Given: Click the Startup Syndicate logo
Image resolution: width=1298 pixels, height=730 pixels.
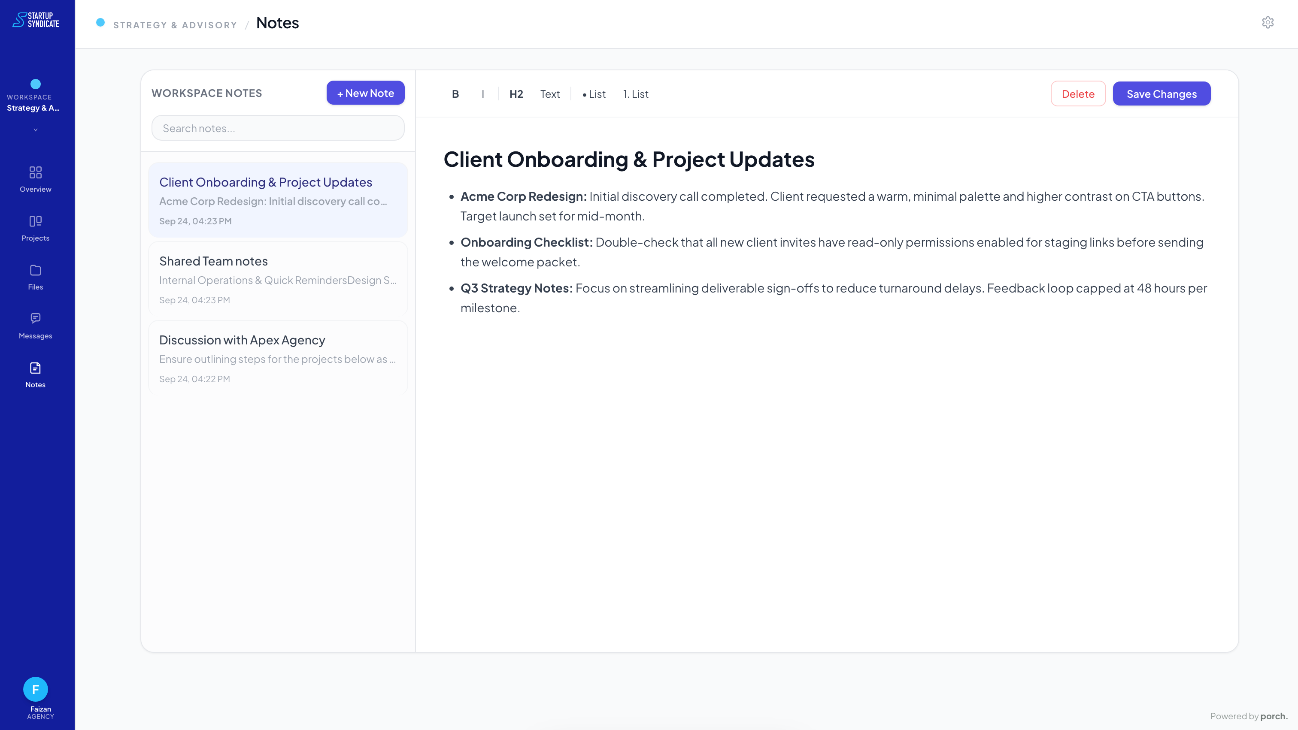Looking at the screenshot, I should click(36, 20).
